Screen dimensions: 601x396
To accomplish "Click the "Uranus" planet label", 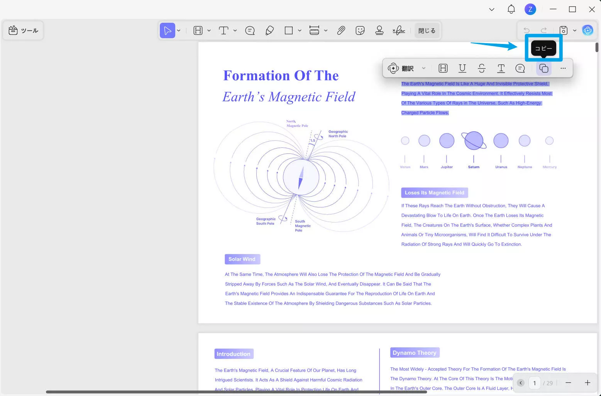I will tap(501, 167).
